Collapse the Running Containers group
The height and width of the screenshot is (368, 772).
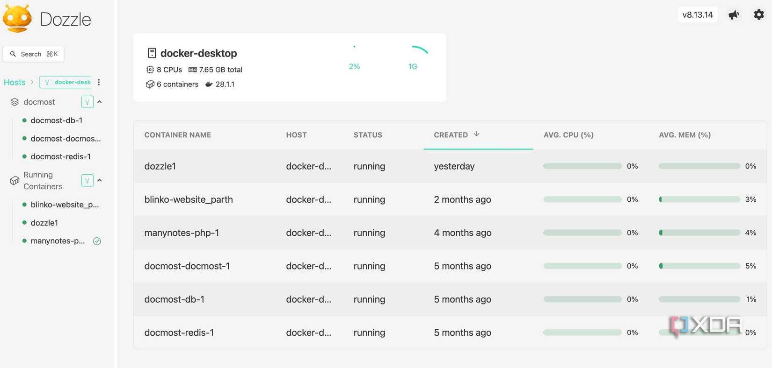pyautogui.click(x=100, y=180)
